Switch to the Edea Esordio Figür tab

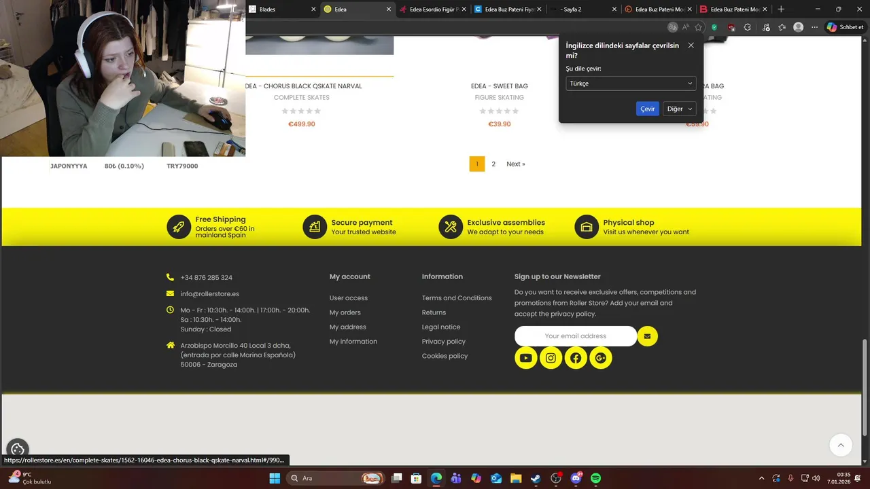[432, 10]
